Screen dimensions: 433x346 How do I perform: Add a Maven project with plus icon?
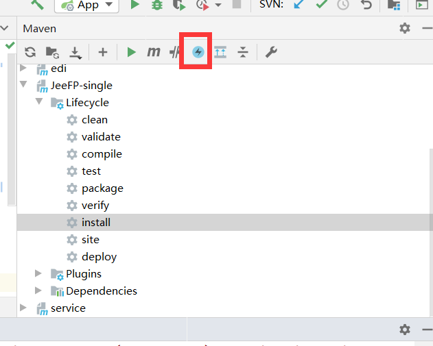103,52
